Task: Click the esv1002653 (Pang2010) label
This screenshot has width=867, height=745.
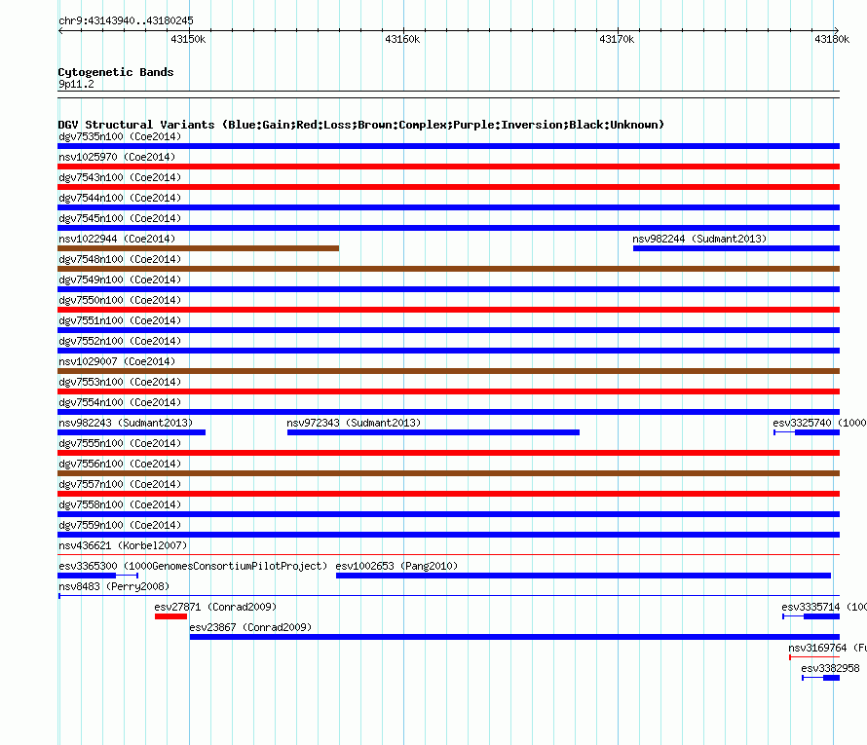Action: tap(396, 566)
